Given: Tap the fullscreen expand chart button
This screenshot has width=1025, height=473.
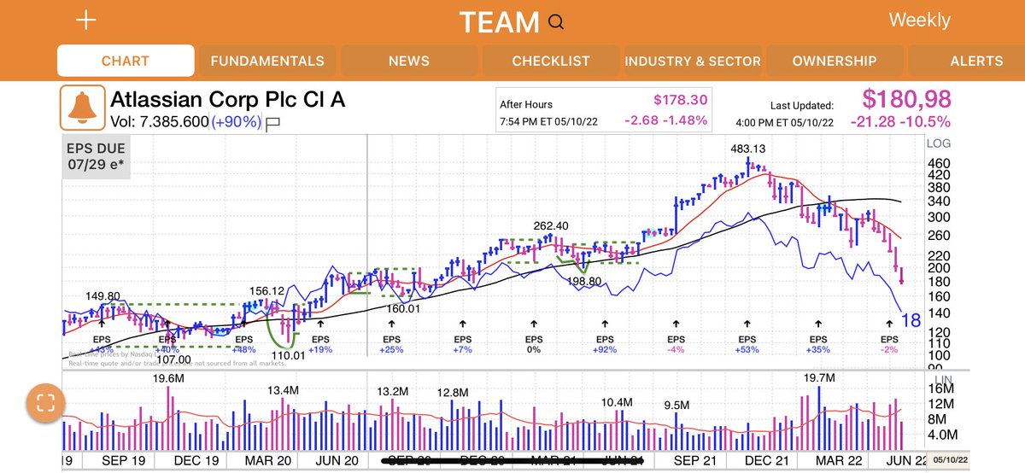Looking at the screenshot, I should (x=45, y=403).
